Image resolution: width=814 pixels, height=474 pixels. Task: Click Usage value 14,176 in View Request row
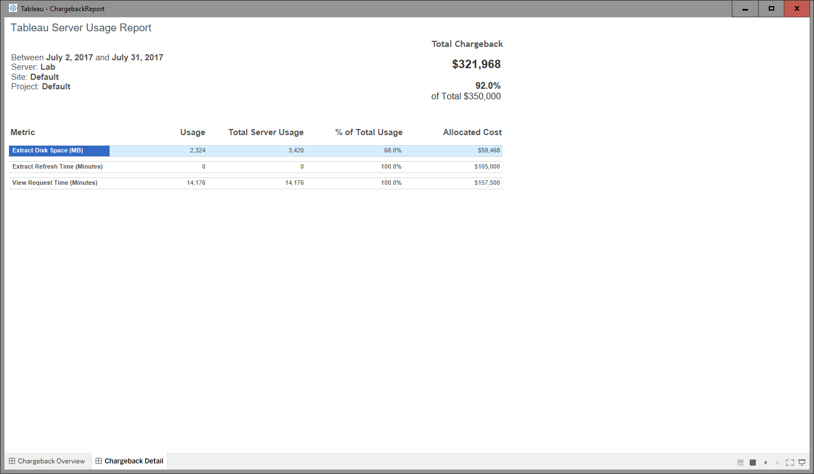point(196,183)
